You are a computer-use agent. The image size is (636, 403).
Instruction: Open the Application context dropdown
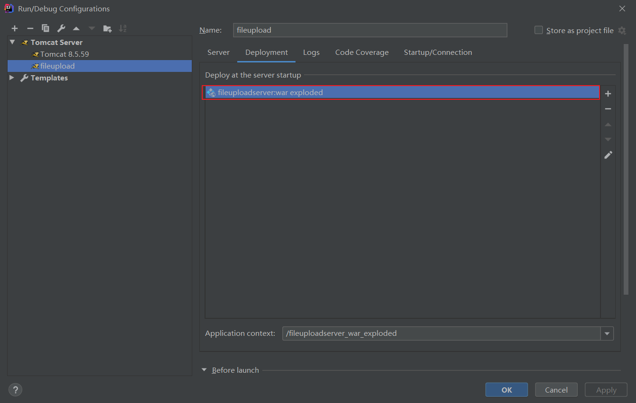(x=607, y=333)
